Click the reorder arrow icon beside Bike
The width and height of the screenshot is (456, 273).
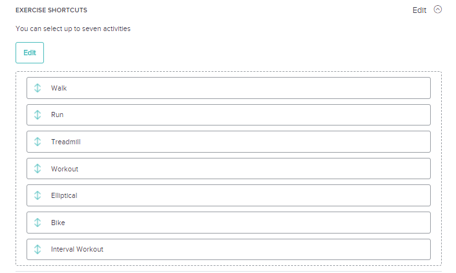click(38, 223)
